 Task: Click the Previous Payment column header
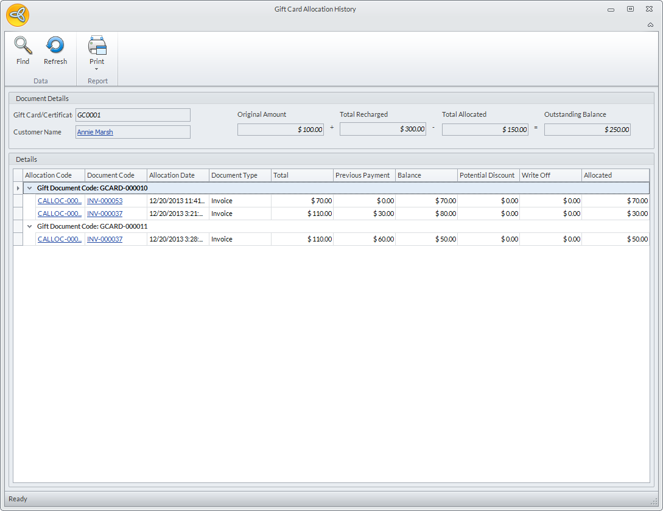pos(364,175)
